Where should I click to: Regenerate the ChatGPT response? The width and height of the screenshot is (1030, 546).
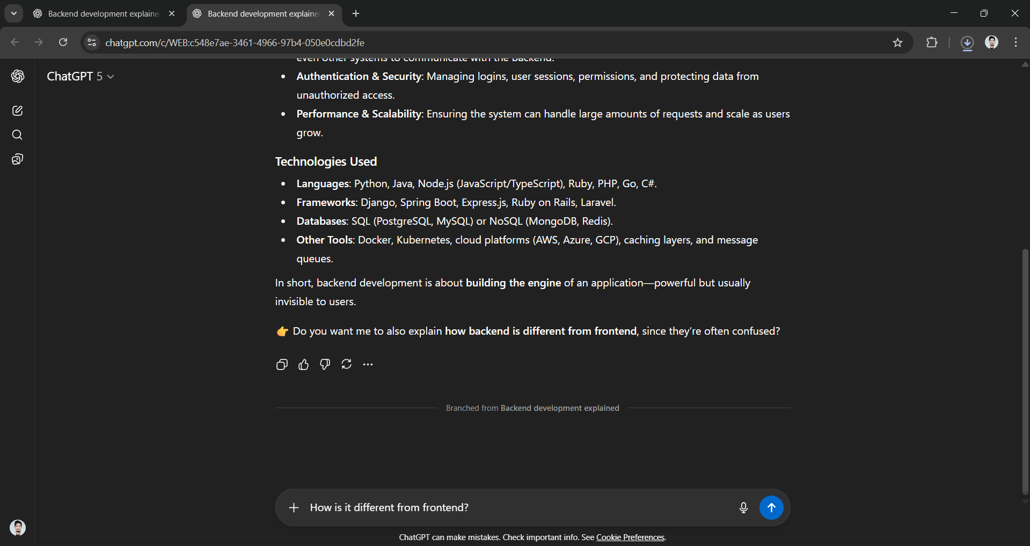click(x=346, y=364)
